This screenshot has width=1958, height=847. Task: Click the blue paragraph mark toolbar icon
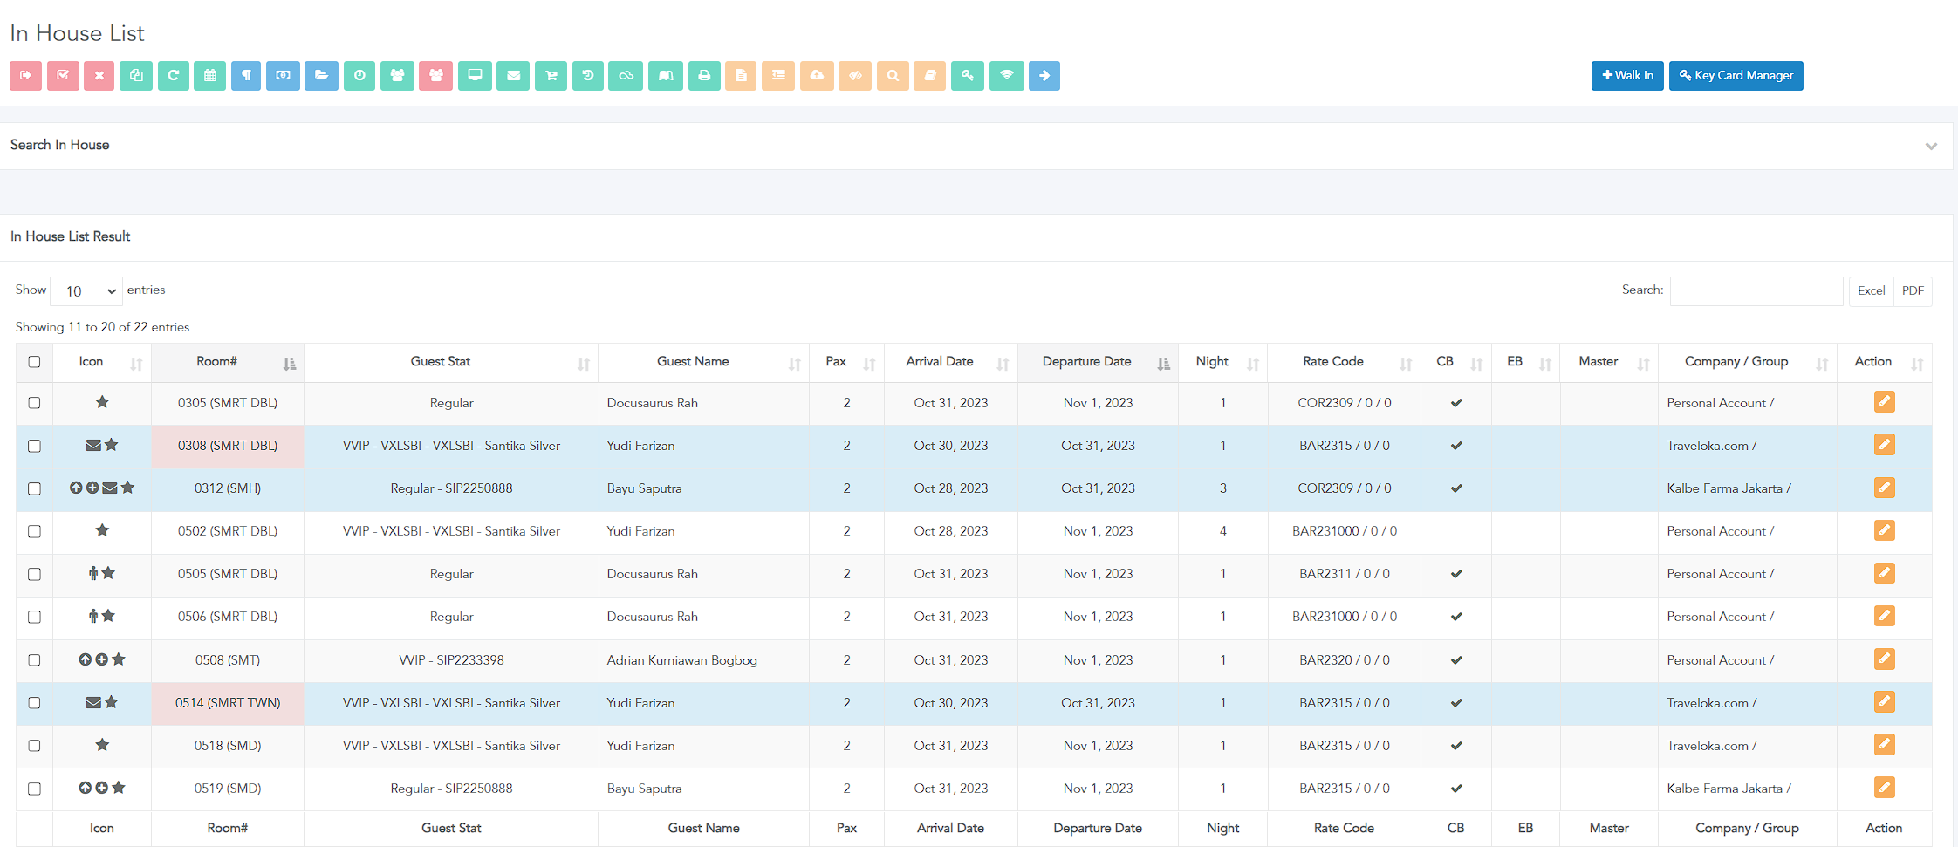[x=246, y=76]
